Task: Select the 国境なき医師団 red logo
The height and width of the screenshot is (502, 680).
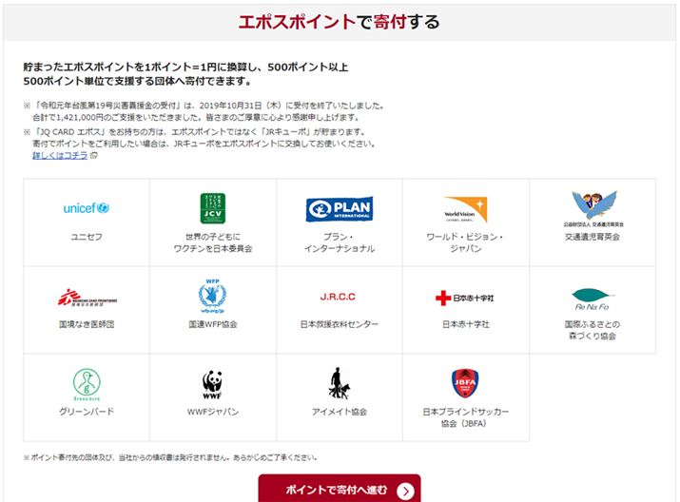Action: (87, 298)
